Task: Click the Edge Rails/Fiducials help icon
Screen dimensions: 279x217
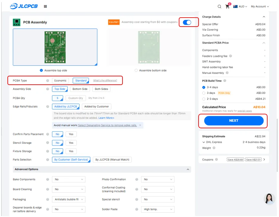Action: tap(48, 107)
